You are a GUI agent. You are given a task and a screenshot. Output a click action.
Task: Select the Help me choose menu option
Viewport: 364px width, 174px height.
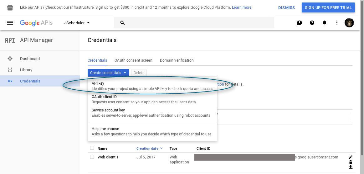tap(152, 131)
